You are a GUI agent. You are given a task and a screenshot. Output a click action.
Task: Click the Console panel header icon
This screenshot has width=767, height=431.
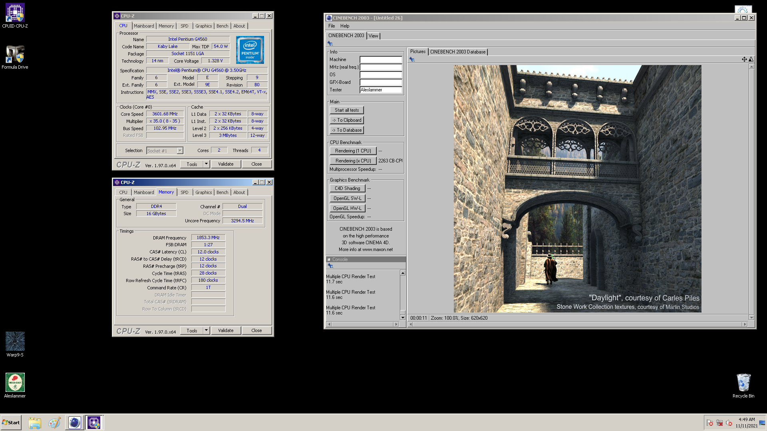click(x=329, y=259)
